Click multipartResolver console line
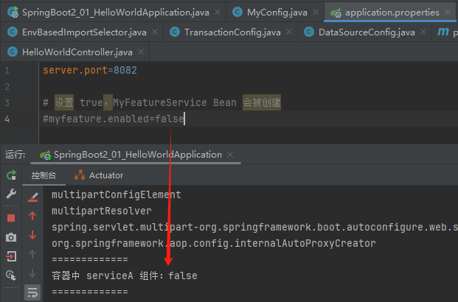Viewport: 458px width, 302px height. (x=102, y=211)
